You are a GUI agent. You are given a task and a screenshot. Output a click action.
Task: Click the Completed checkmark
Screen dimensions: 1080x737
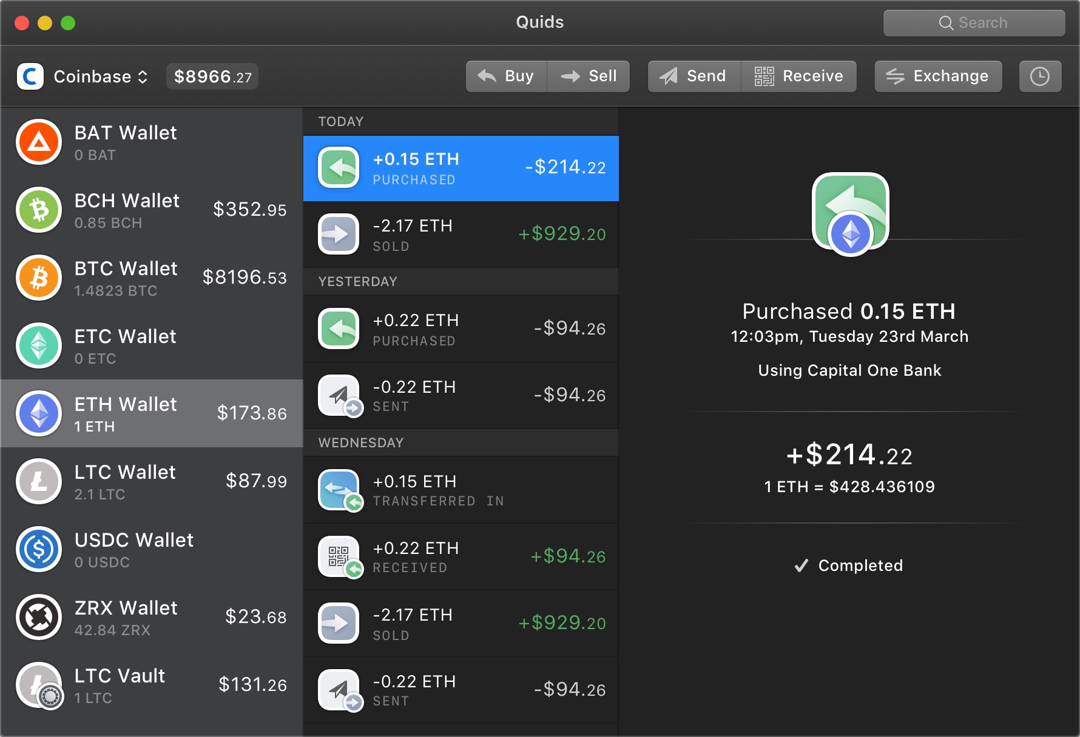pos(802,565)
